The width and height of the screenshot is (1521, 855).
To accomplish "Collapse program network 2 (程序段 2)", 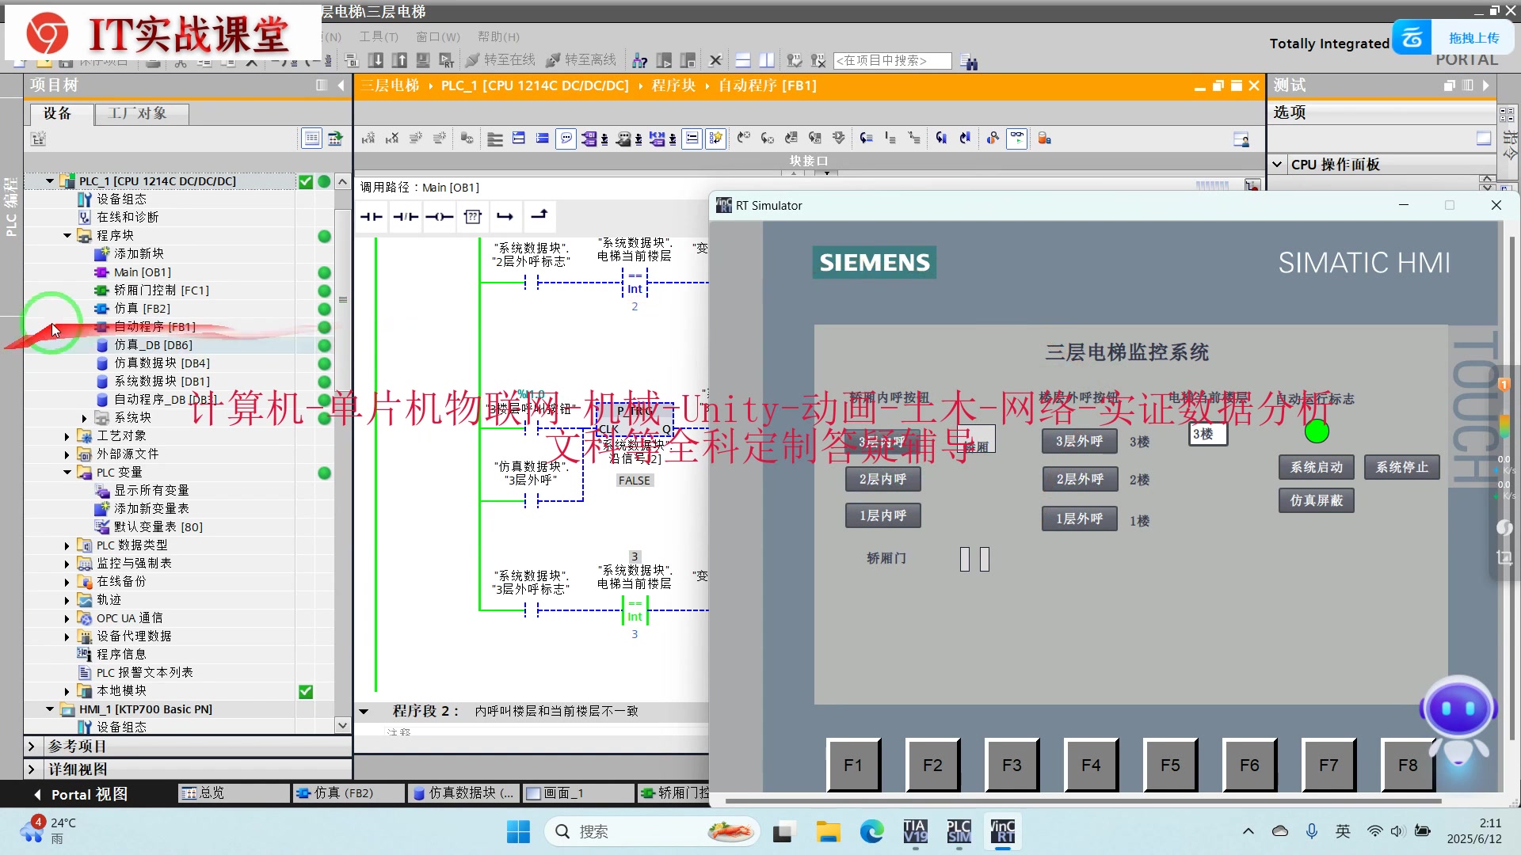I will pos(364,711).
